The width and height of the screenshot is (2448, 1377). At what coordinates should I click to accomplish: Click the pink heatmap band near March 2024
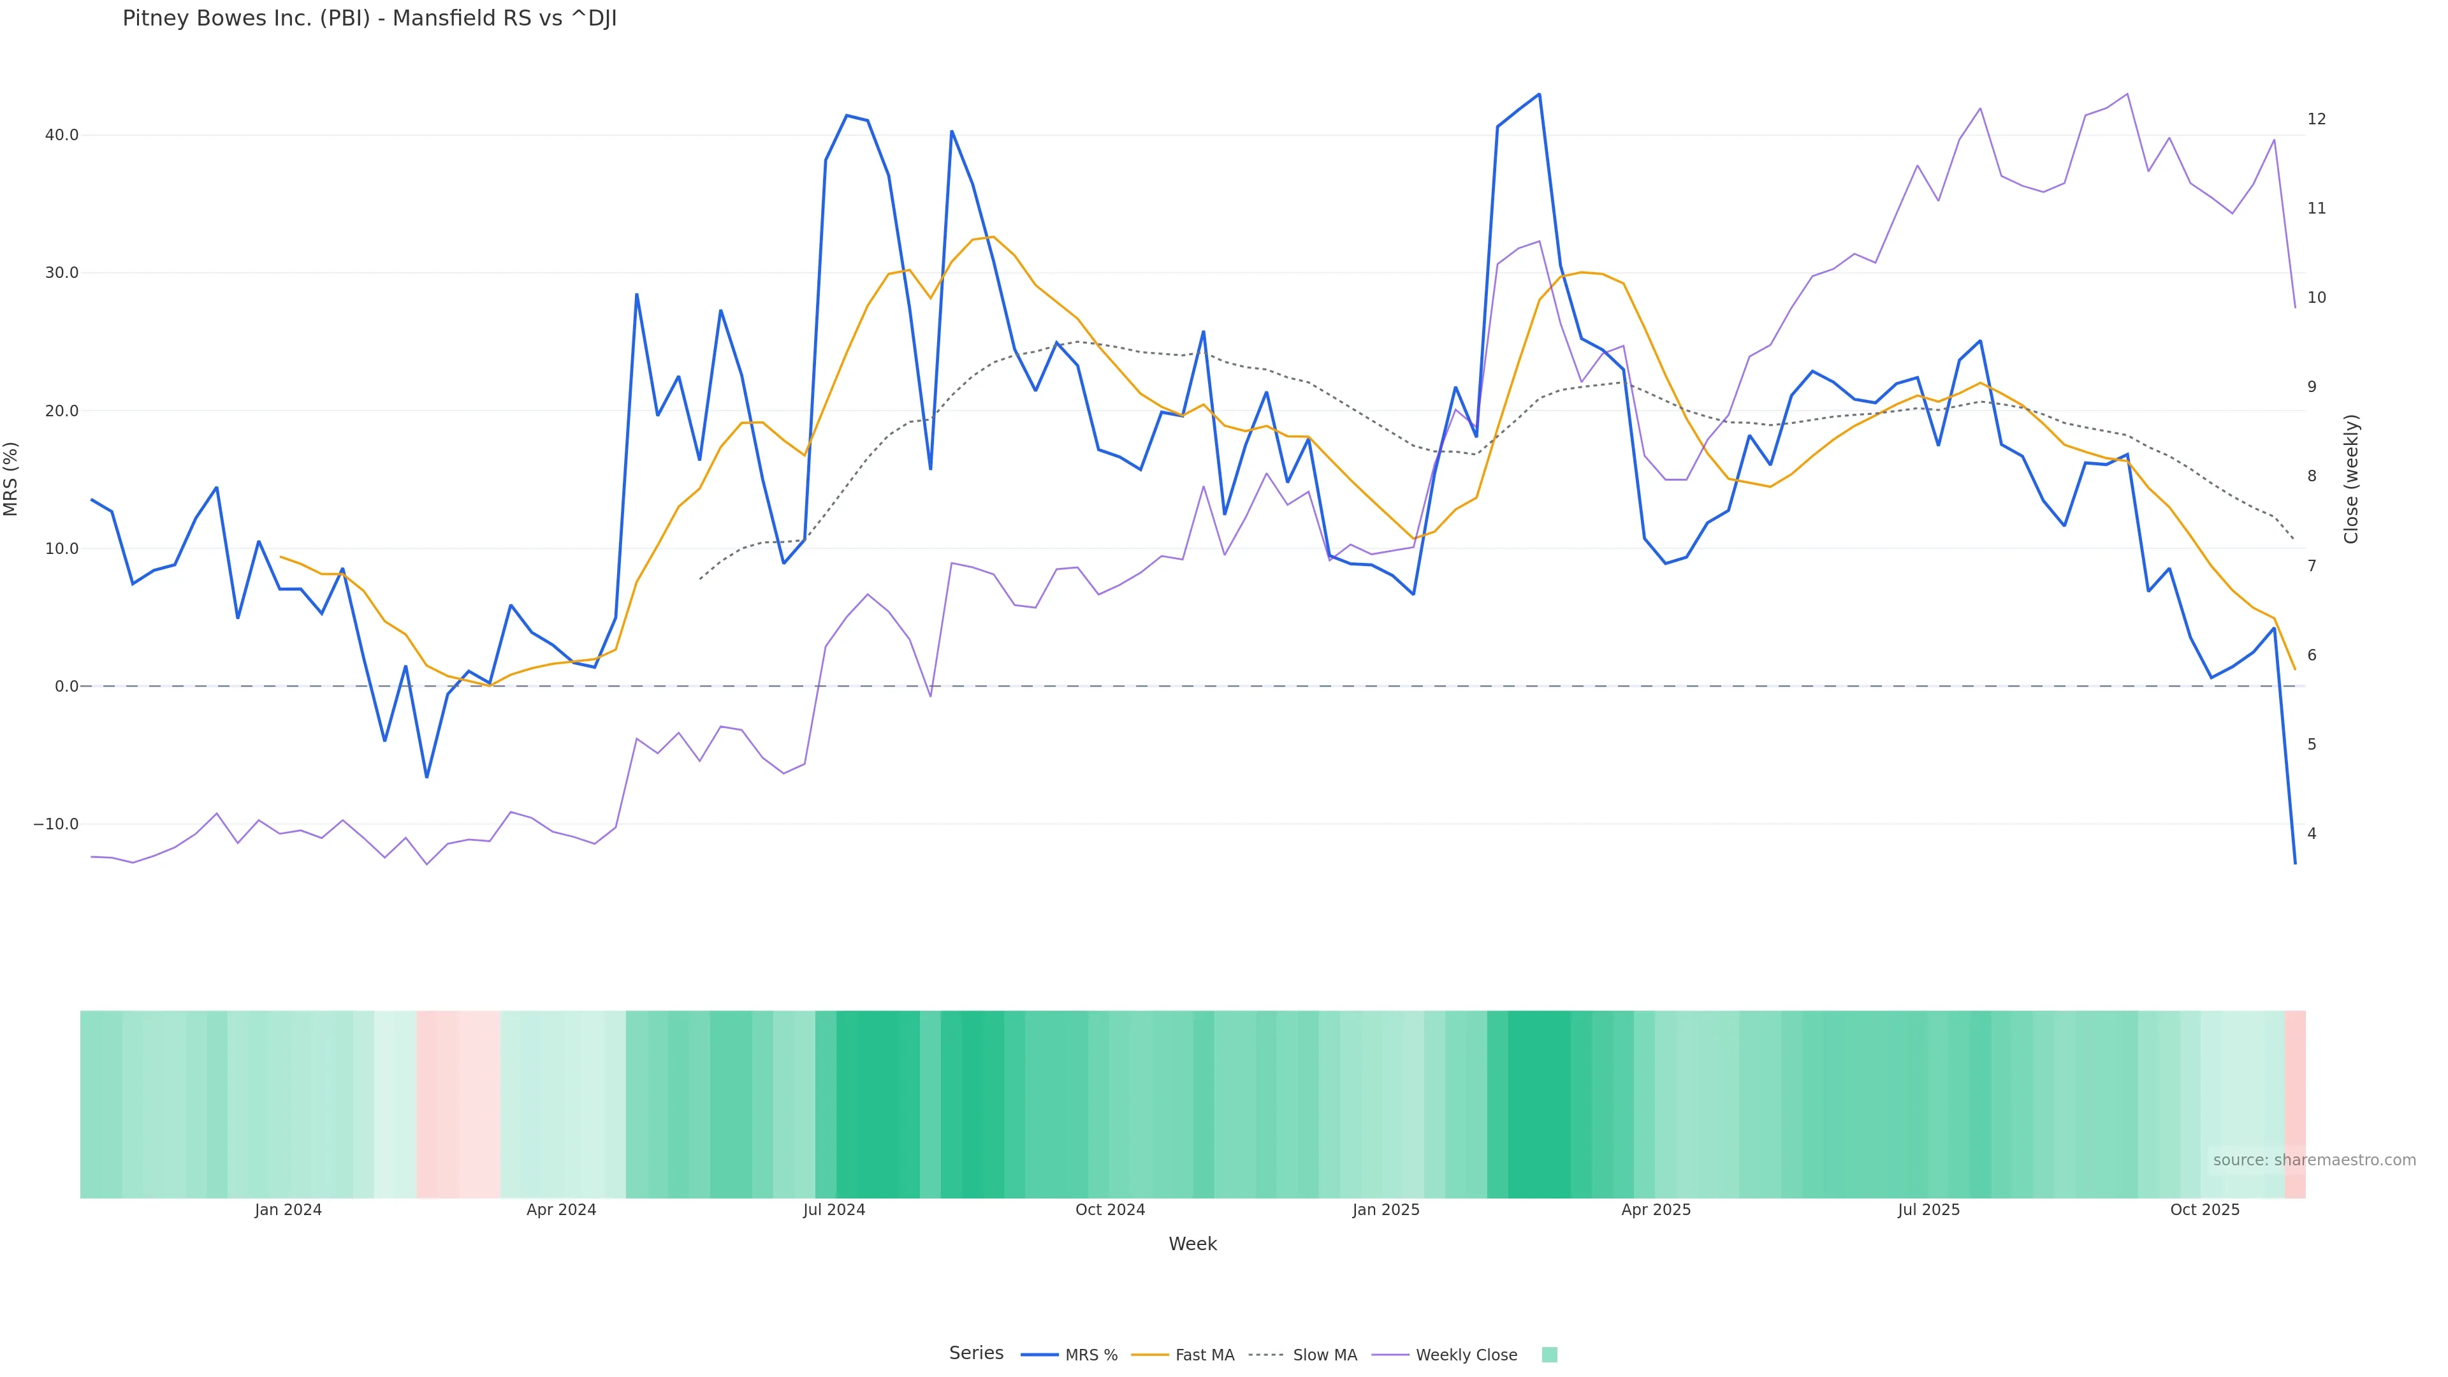pos(458,1104)
